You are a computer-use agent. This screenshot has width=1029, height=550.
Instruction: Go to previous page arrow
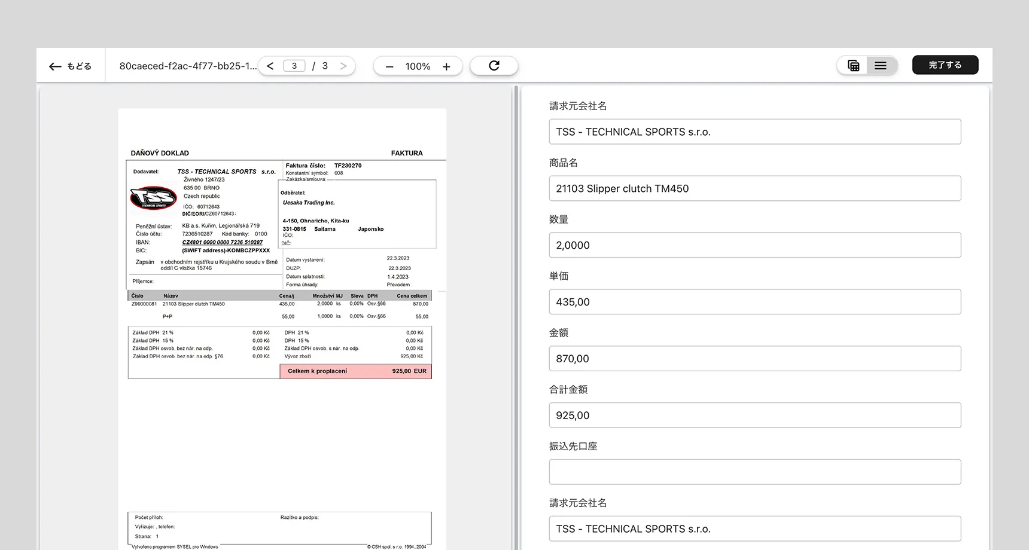click(x=270, y=66)
